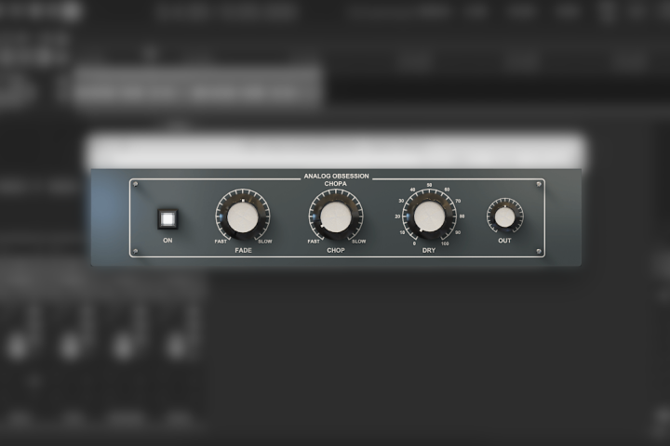Click FAST label under the FADE knob
Image resolution: width=670 pixels, height=446 pixels.
click(221, 242)
